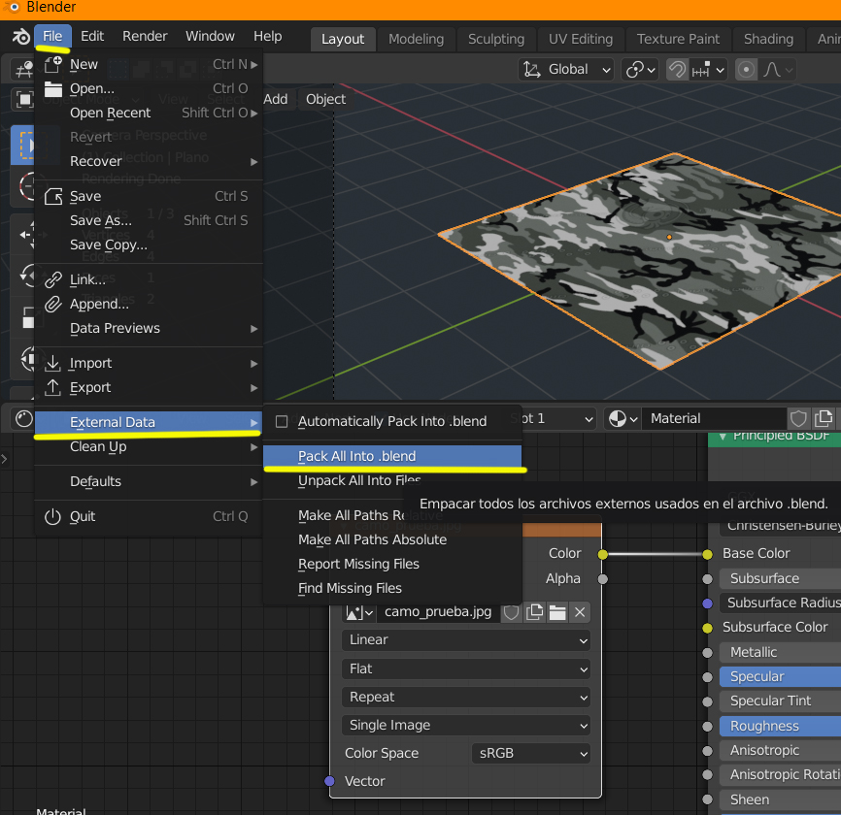
Task: Open image file via folder icon on node
Action: point(557,612)
